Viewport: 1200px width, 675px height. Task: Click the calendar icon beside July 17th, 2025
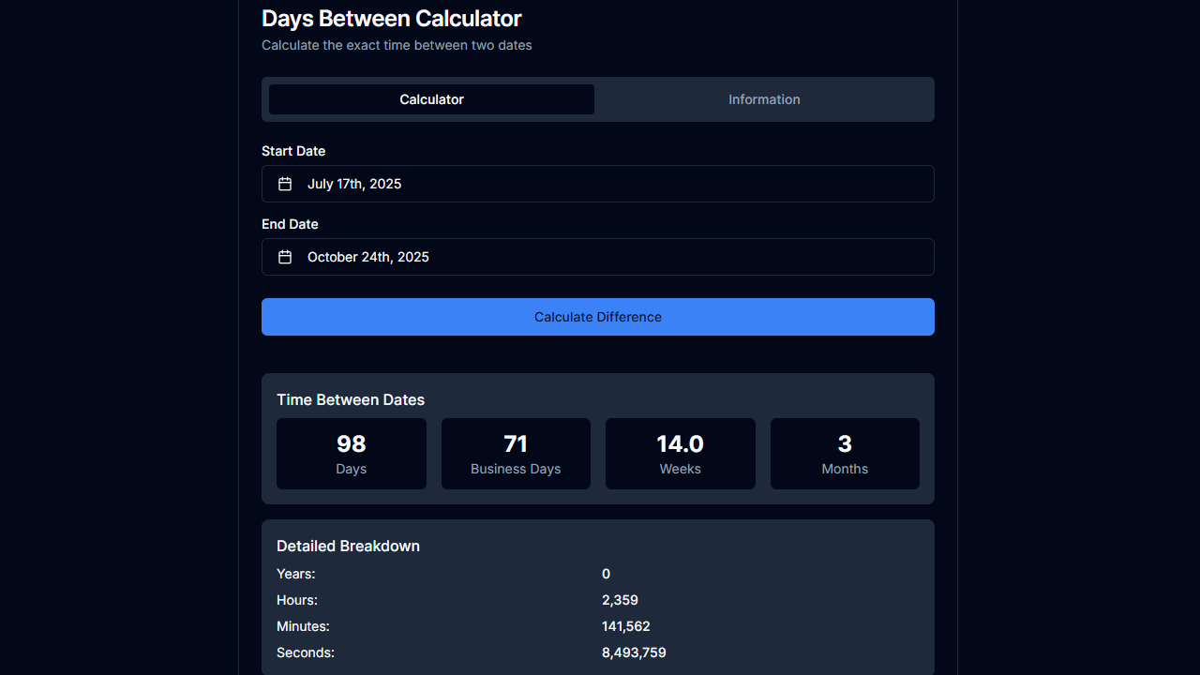click(x=285, y=184)
